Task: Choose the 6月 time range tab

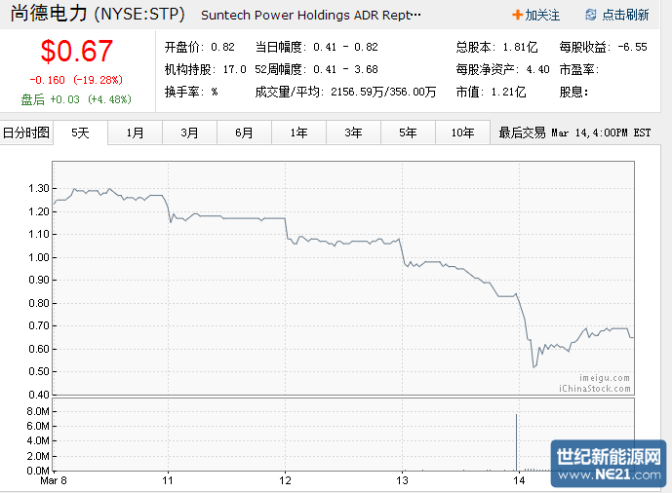Action: (x=245, y=133)
